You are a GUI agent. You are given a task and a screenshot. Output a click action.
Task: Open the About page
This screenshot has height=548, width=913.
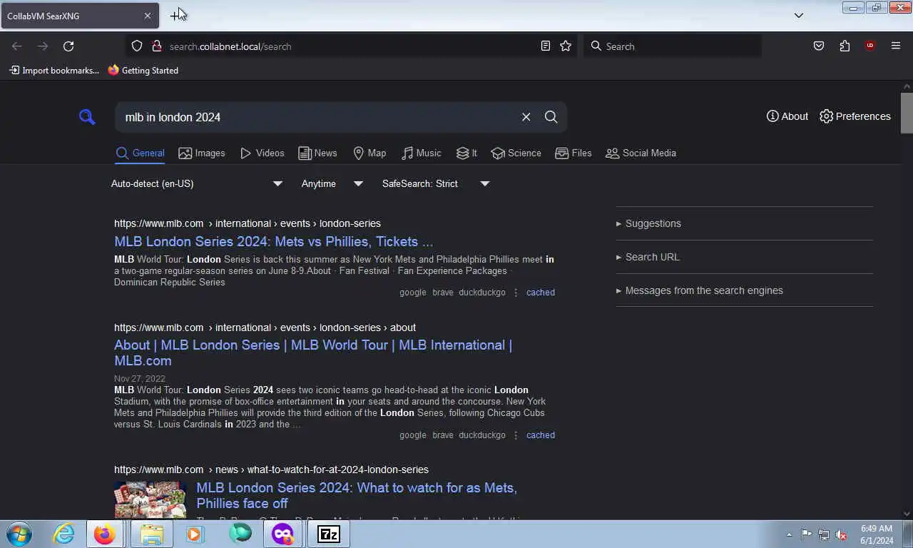click(x=787, y=116)
